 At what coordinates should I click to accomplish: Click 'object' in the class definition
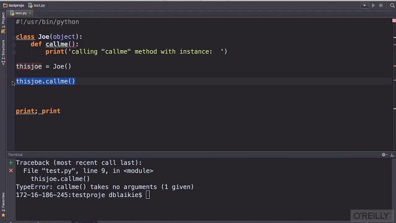click(64, 37)
